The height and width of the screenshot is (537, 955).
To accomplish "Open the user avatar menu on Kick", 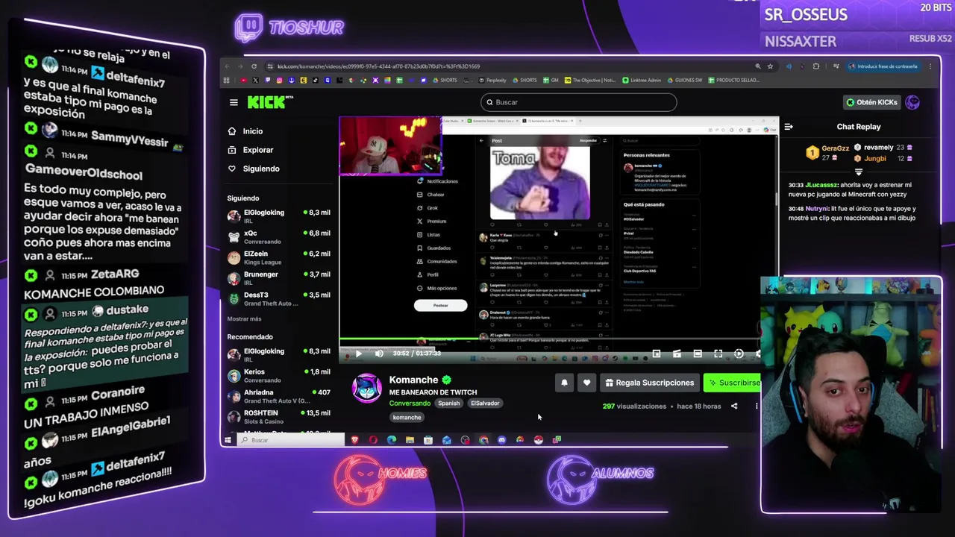I will pos(912,102).
